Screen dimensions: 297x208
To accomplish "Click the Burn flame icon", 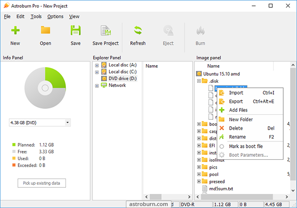I will 201,31.
